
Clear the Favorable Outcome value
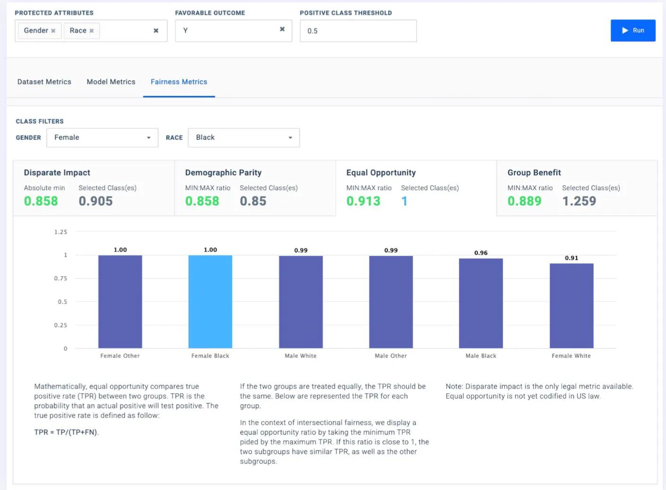click(x=282, y=29)
